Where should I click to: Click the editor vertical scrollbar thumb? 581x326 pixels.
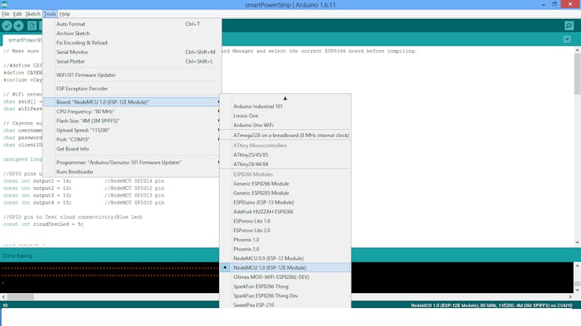tap(577, 73)
